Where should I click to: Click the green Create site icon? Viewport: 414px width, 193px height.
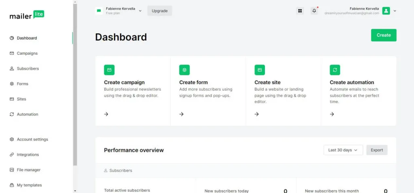[x=260, y=70]
